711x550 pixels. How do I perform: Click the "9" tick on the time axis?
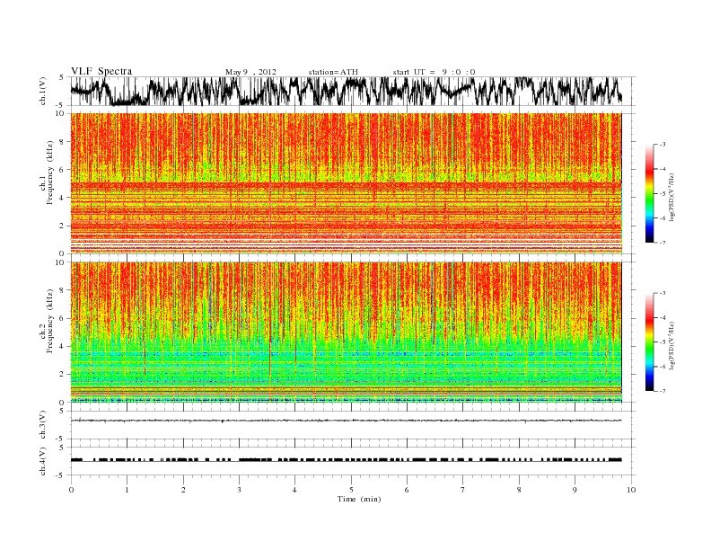pos(575,490)
